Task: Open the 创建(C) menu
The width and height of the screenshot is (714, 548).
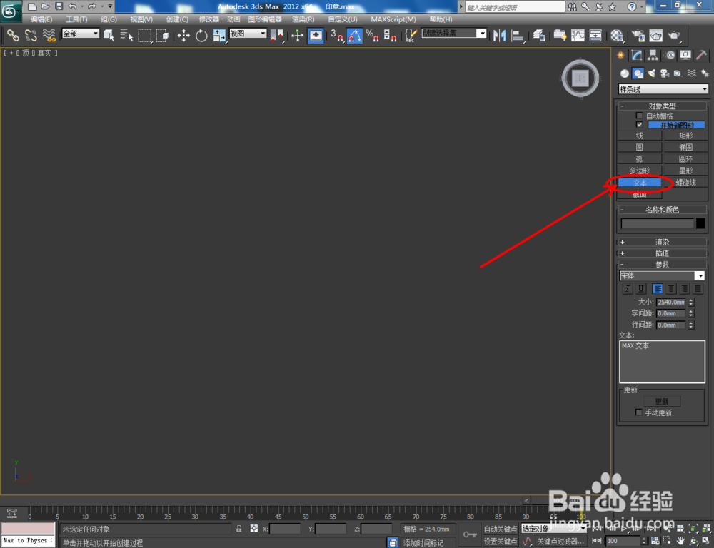Action: coord(177,19)
